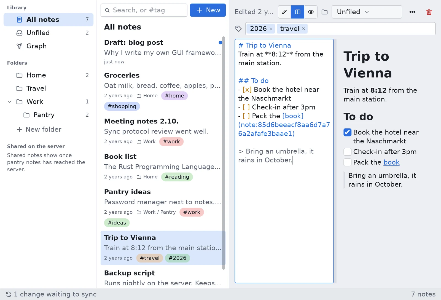Open the more options ellipsis menu
The height and width of the screenshot is (300, 441).
pyautogui.click(x=412, y=12)
